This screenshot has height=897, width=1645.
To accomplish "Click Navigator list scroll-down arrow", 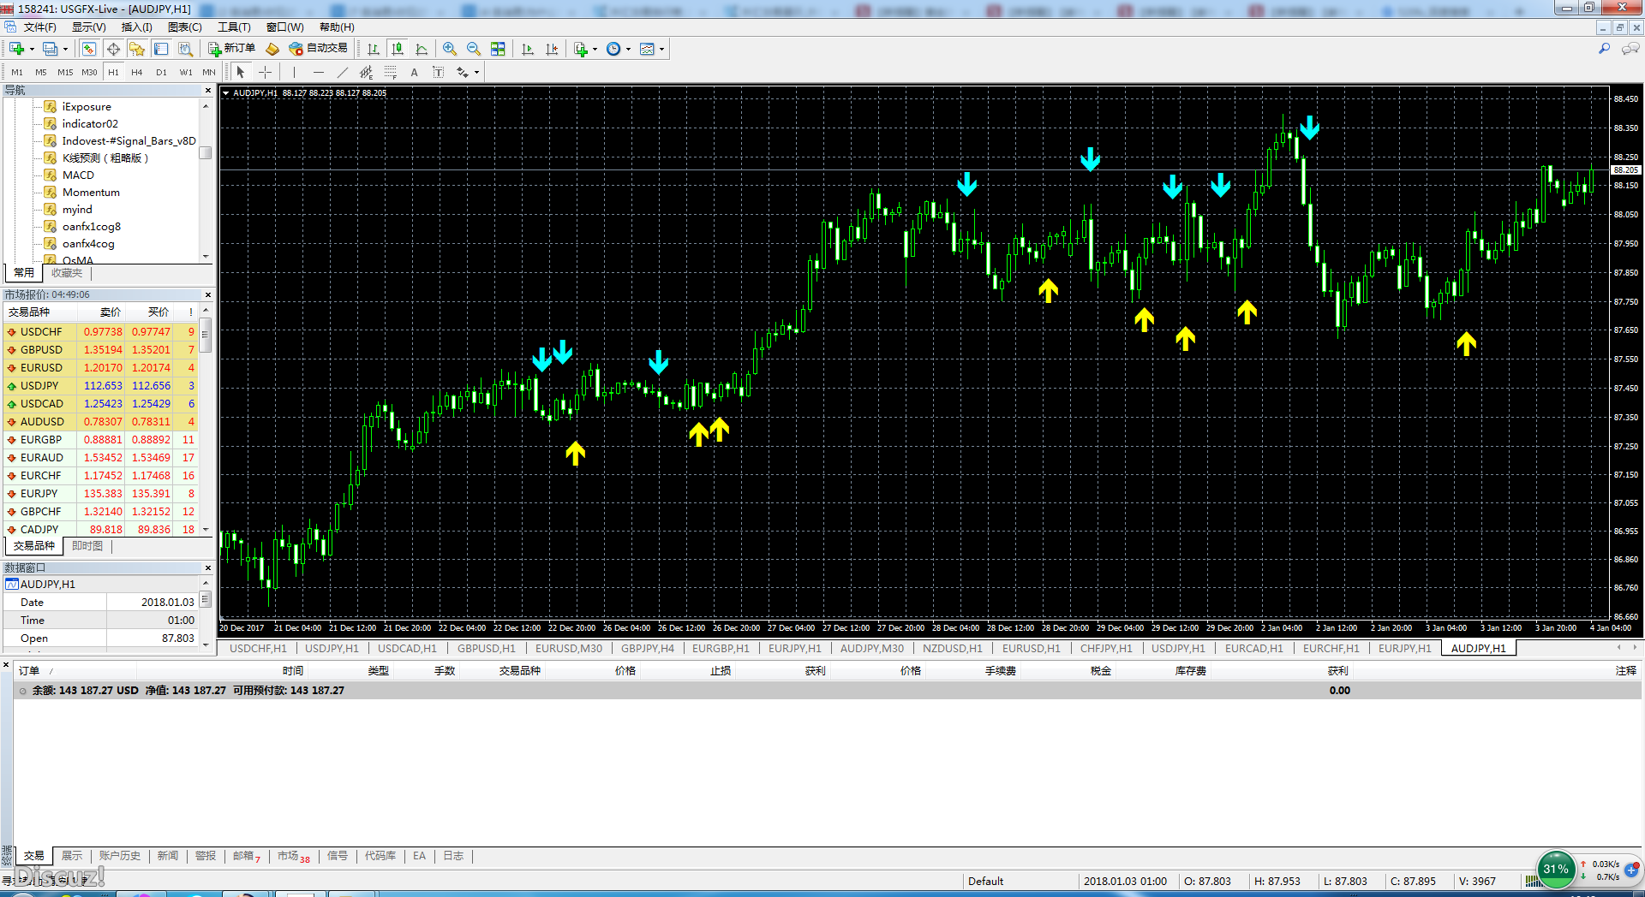I will pyautogui.click(x=206, y=256).
